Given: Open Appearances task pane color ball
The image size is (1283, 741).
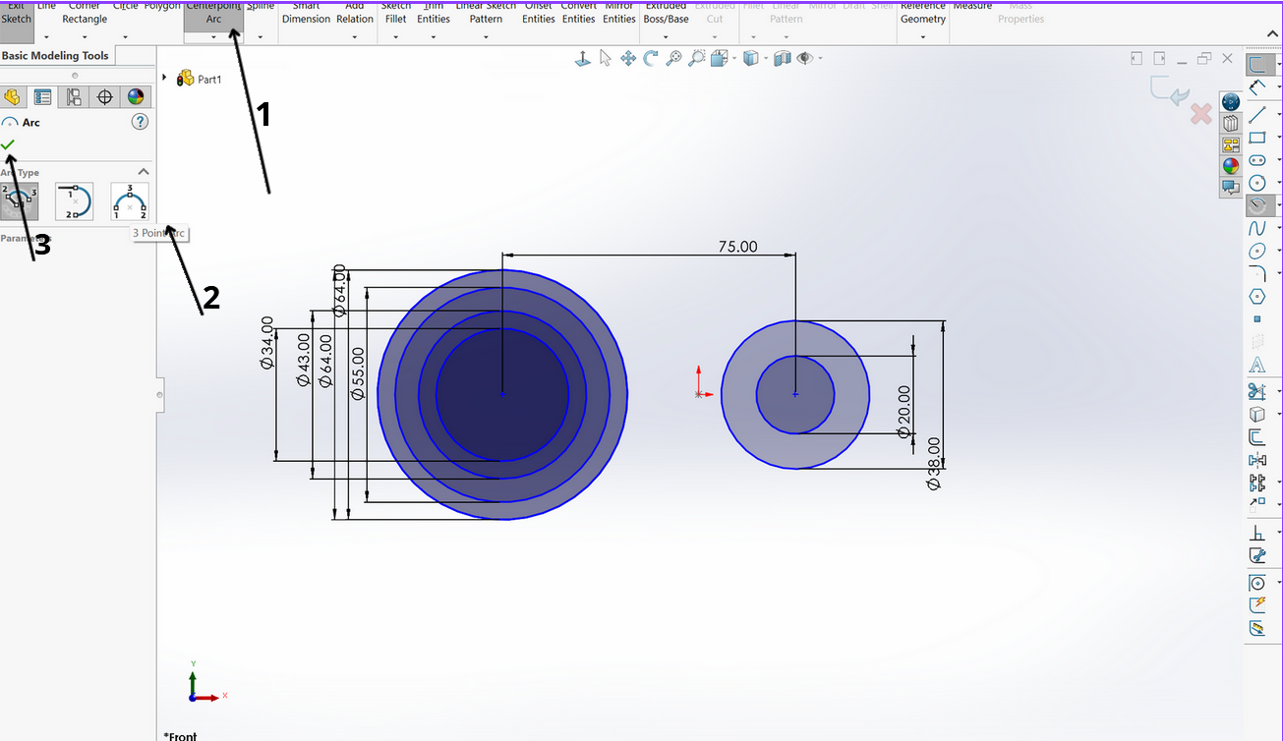Looking at the screenshot, I should tap(1231, 166).
